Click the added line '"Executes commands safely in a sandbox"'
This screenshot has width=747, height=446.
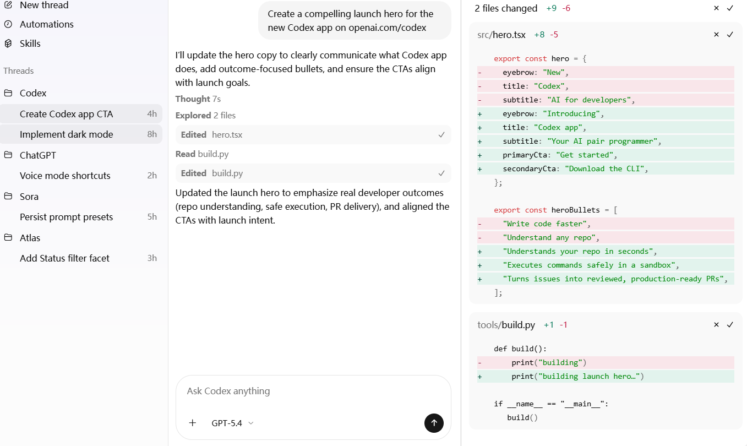click(x=606, y=265)
